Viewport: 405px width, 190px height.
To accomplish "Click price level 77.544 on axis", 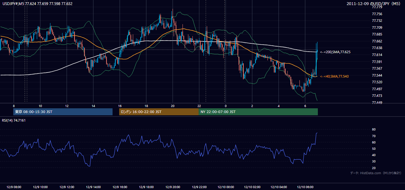I will [376, 75].
